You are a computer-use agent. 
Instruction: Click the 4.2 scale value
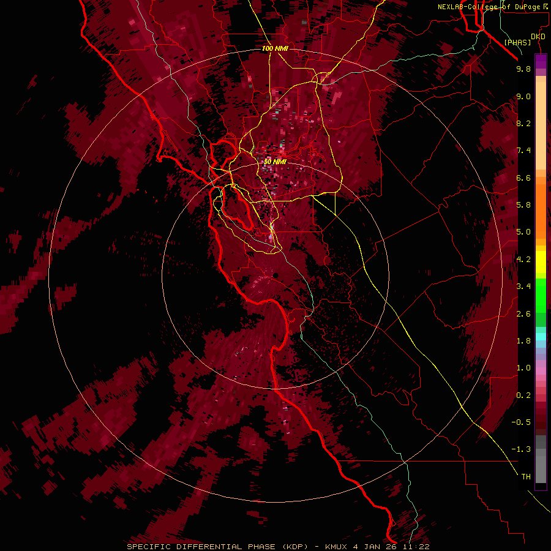tap(523, 260)
